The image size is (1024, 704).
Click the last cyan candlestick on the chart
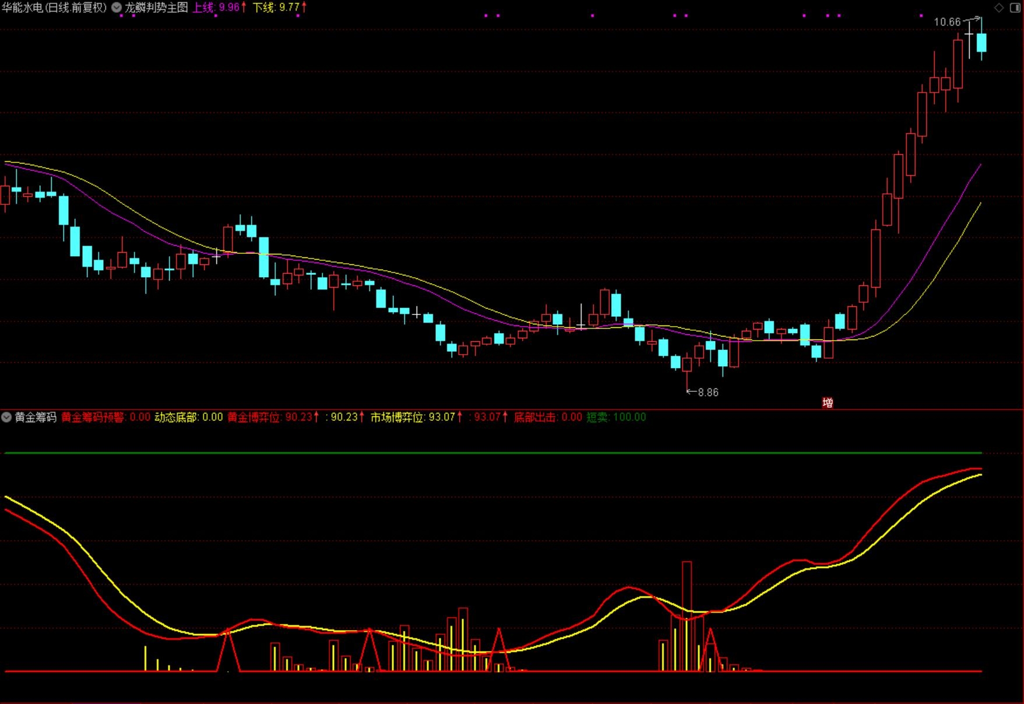point(981,43)
